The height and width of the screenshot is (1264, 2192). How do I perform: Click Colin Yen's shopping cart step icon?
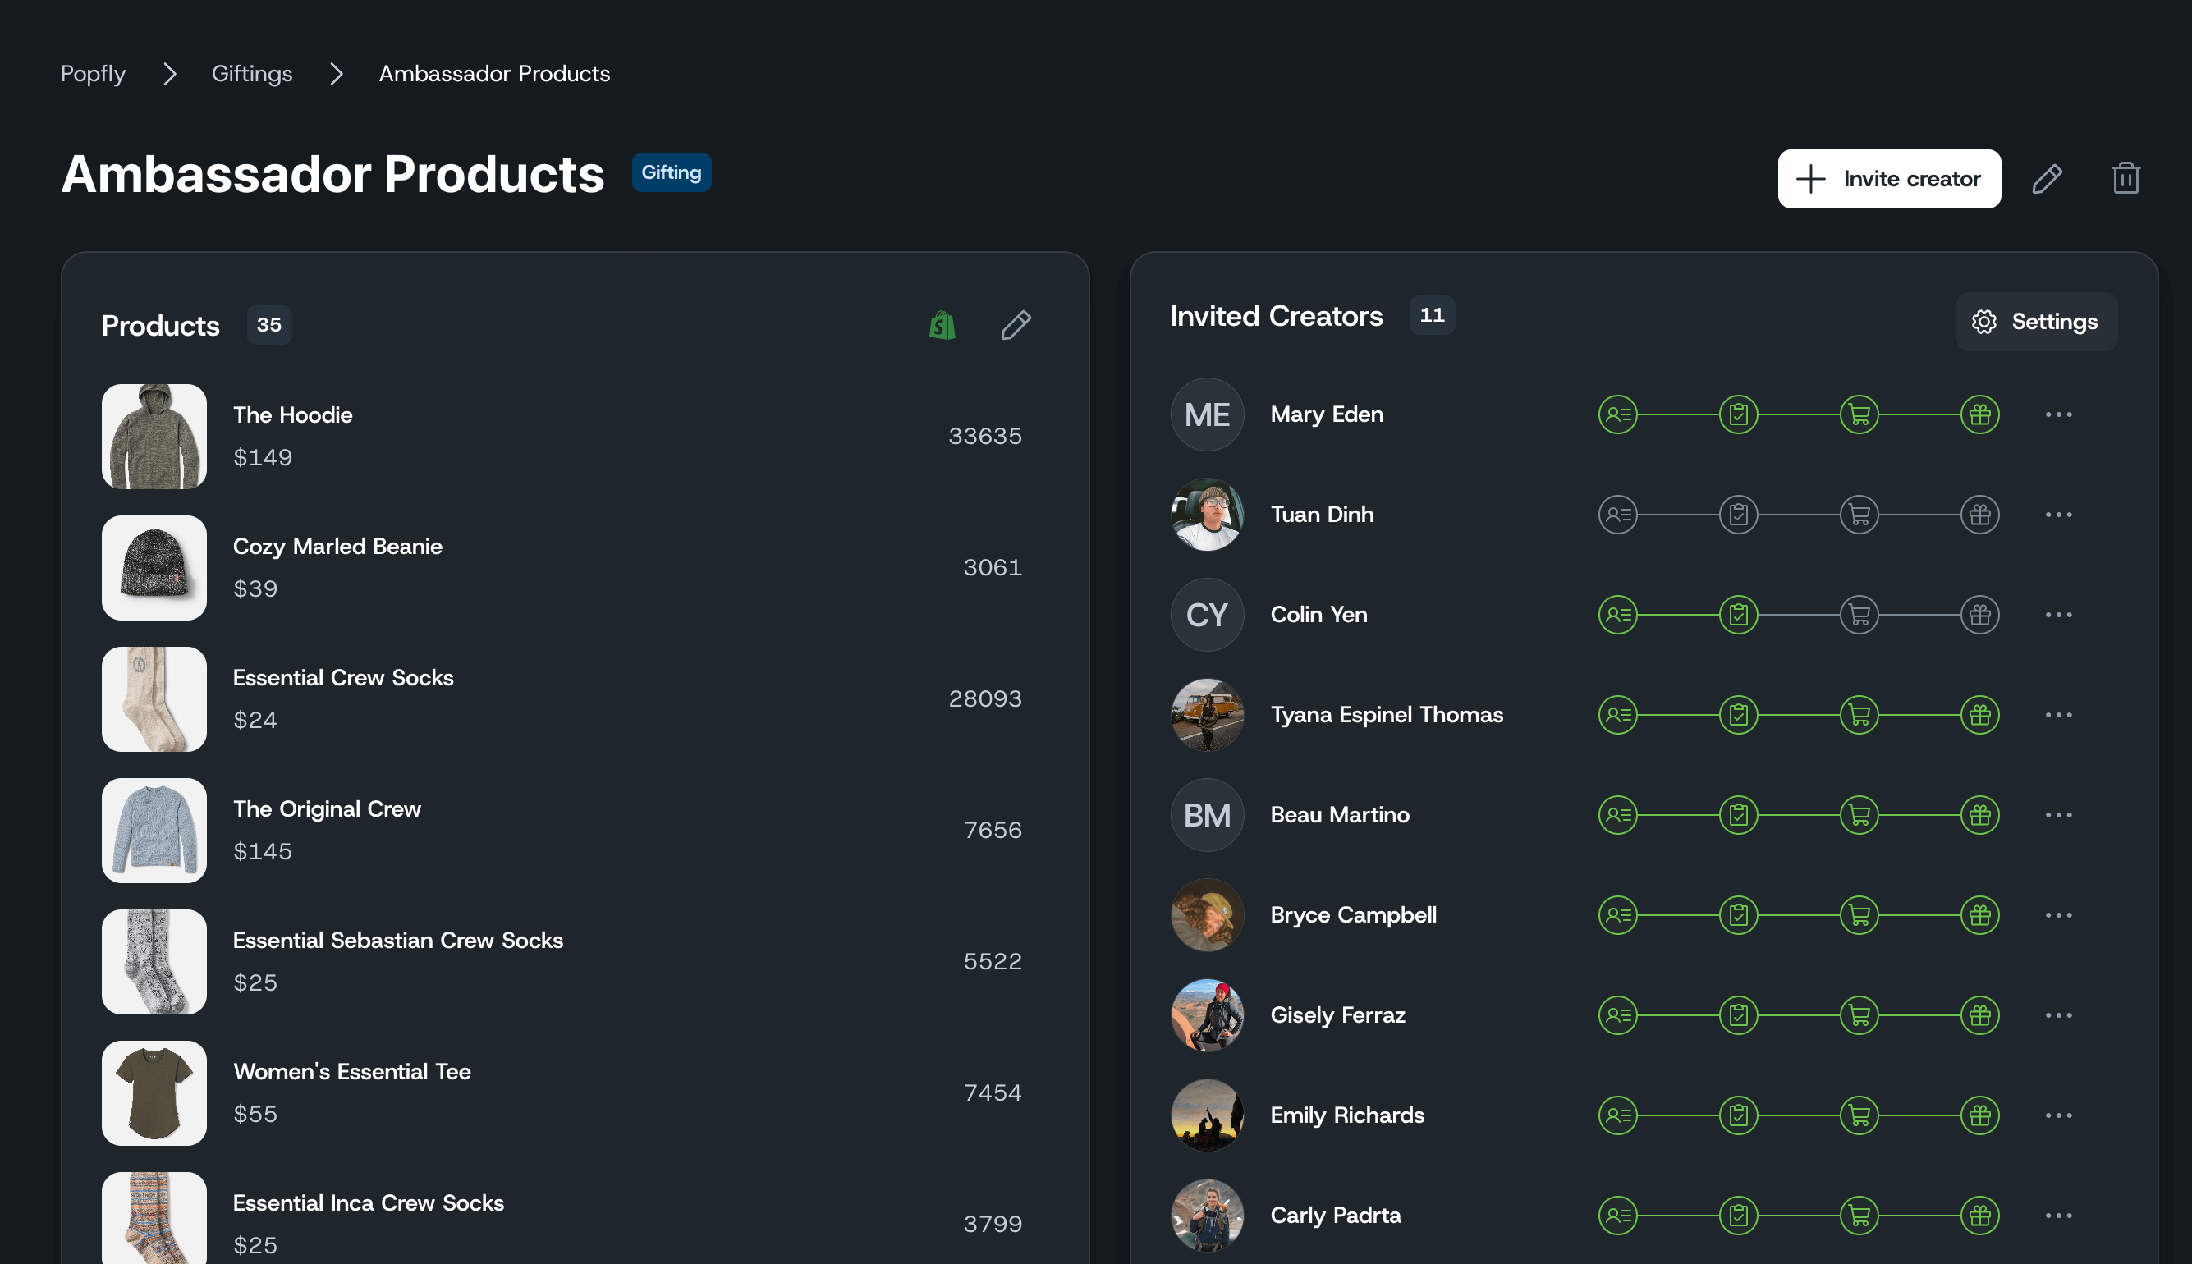coord(1859,616)
